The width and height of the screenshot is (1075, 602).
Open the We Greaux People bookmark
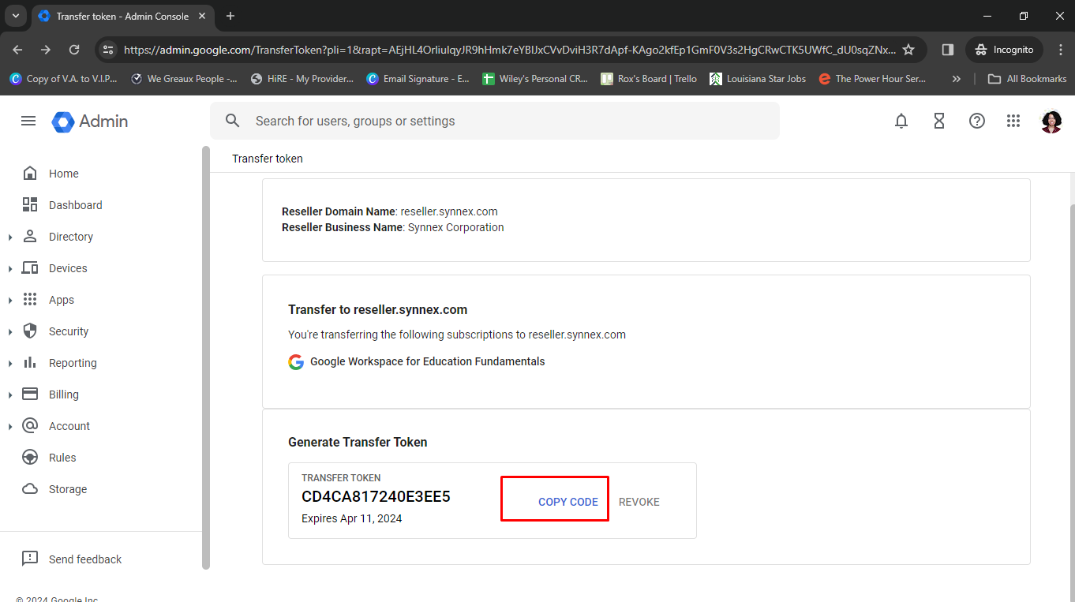[x=184, y=79]
